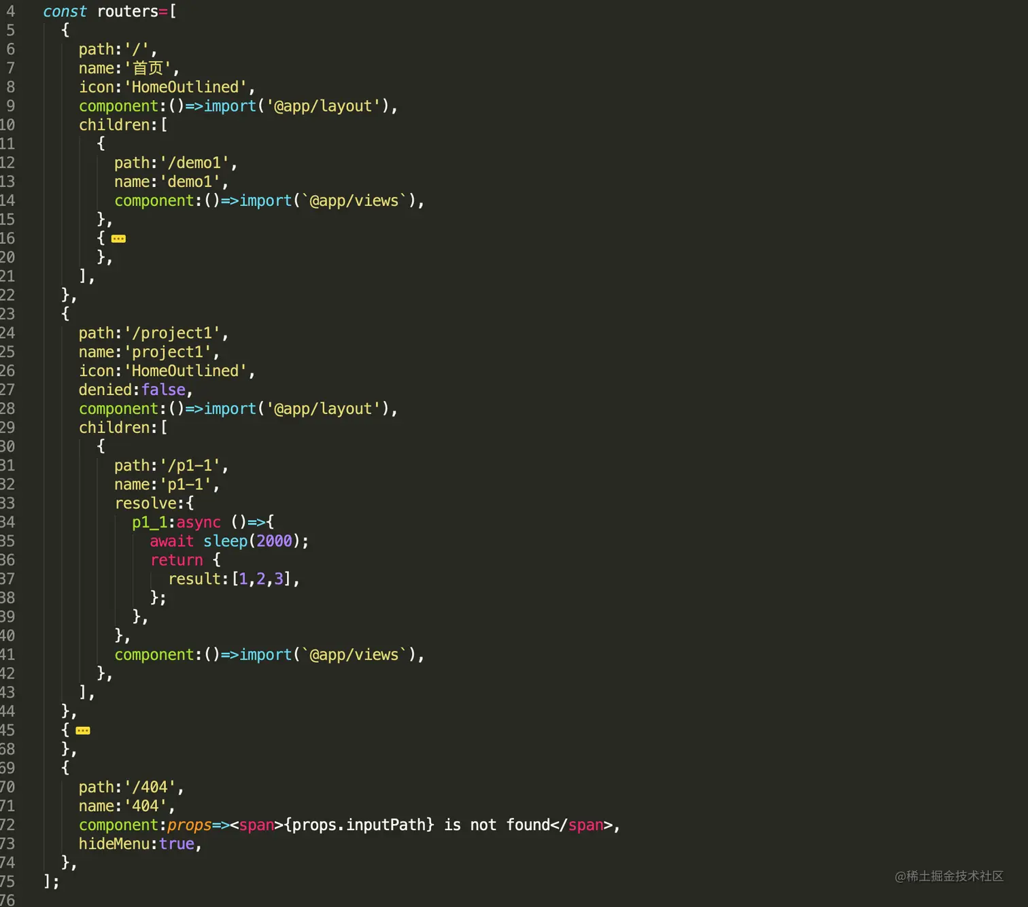Click the true value after hideMenu
This screenshot has height=907, width=1028.
[x=177, y=844]
